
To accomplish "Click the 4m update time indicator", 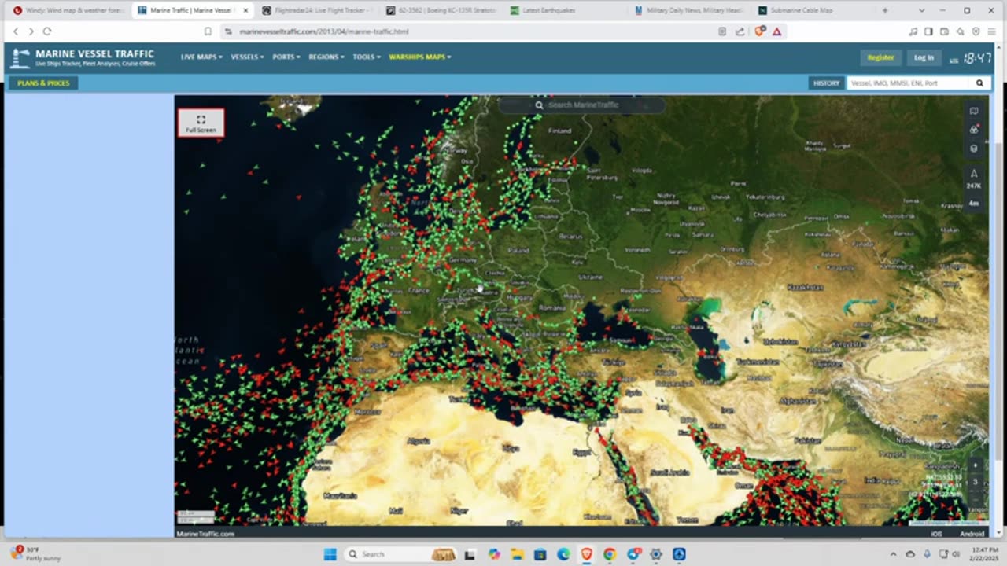I will (974, 203).
